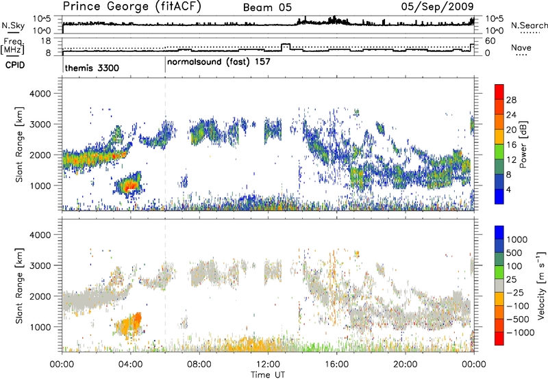The height and width of the screenshot is (379, 548).
Task: Click the '-1000' Velocity colorbar value
Action: click(x=520, y=332)
